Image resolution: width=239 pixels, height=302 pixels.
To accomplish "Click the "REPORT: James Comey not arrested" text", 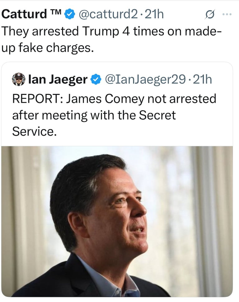I will pyautogui.click(x=114, y=99).
